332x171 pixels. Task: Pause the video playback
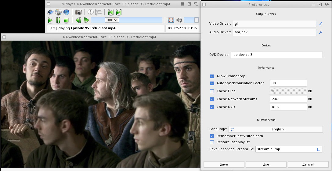[58, 20]
